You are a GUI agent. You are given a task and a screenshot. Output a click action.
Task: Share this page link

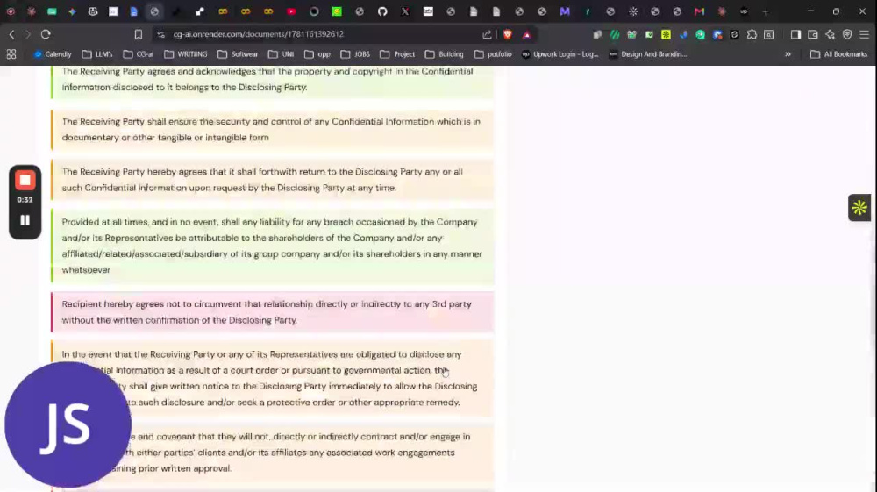point(487,34)
